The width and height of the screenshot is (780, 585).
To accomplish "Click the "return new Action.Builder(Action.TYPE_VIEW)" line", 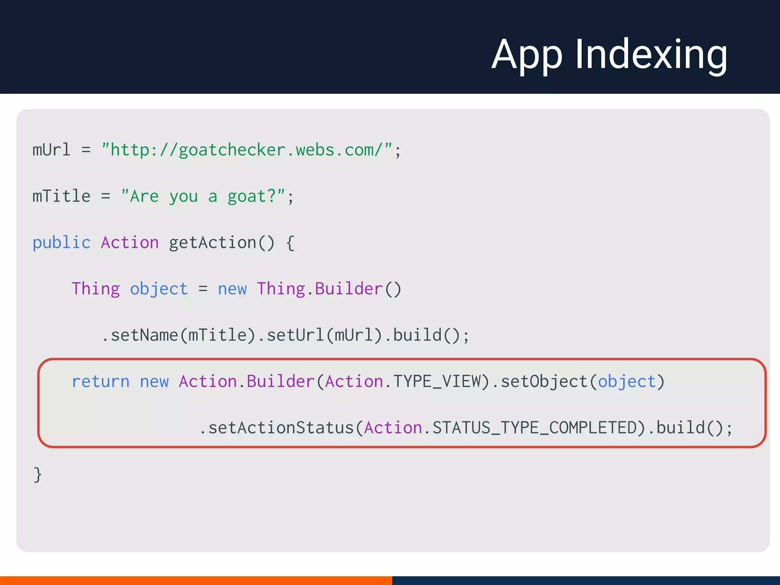I will [x=368, y=382].
